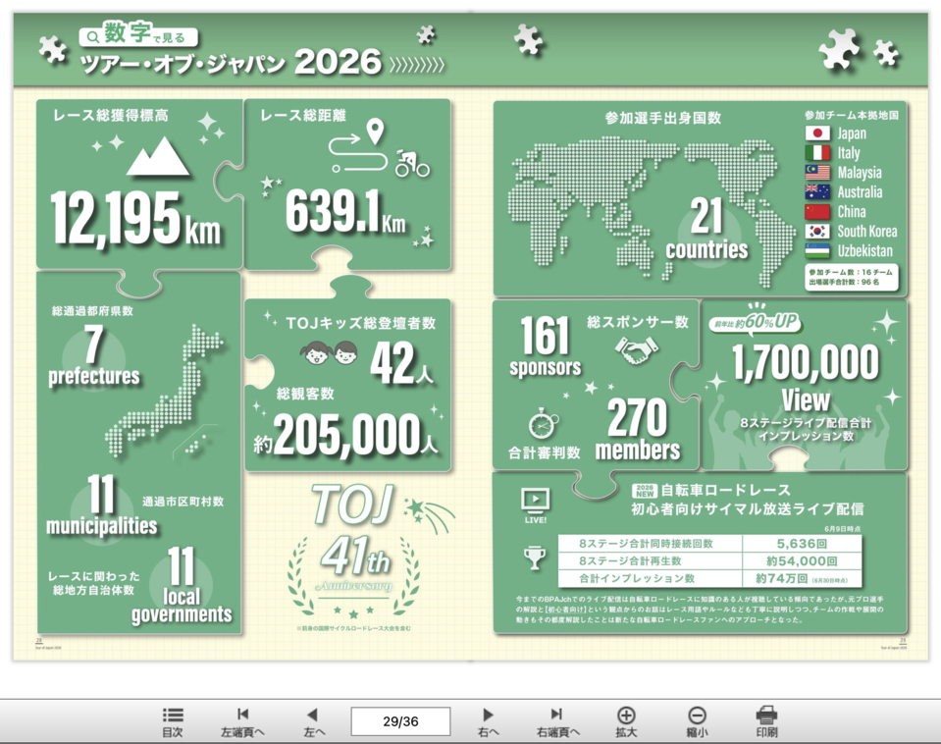This screenshot has height=744, width=941.
Task: Click the '11 local governments' text
Action: point(182,585)
